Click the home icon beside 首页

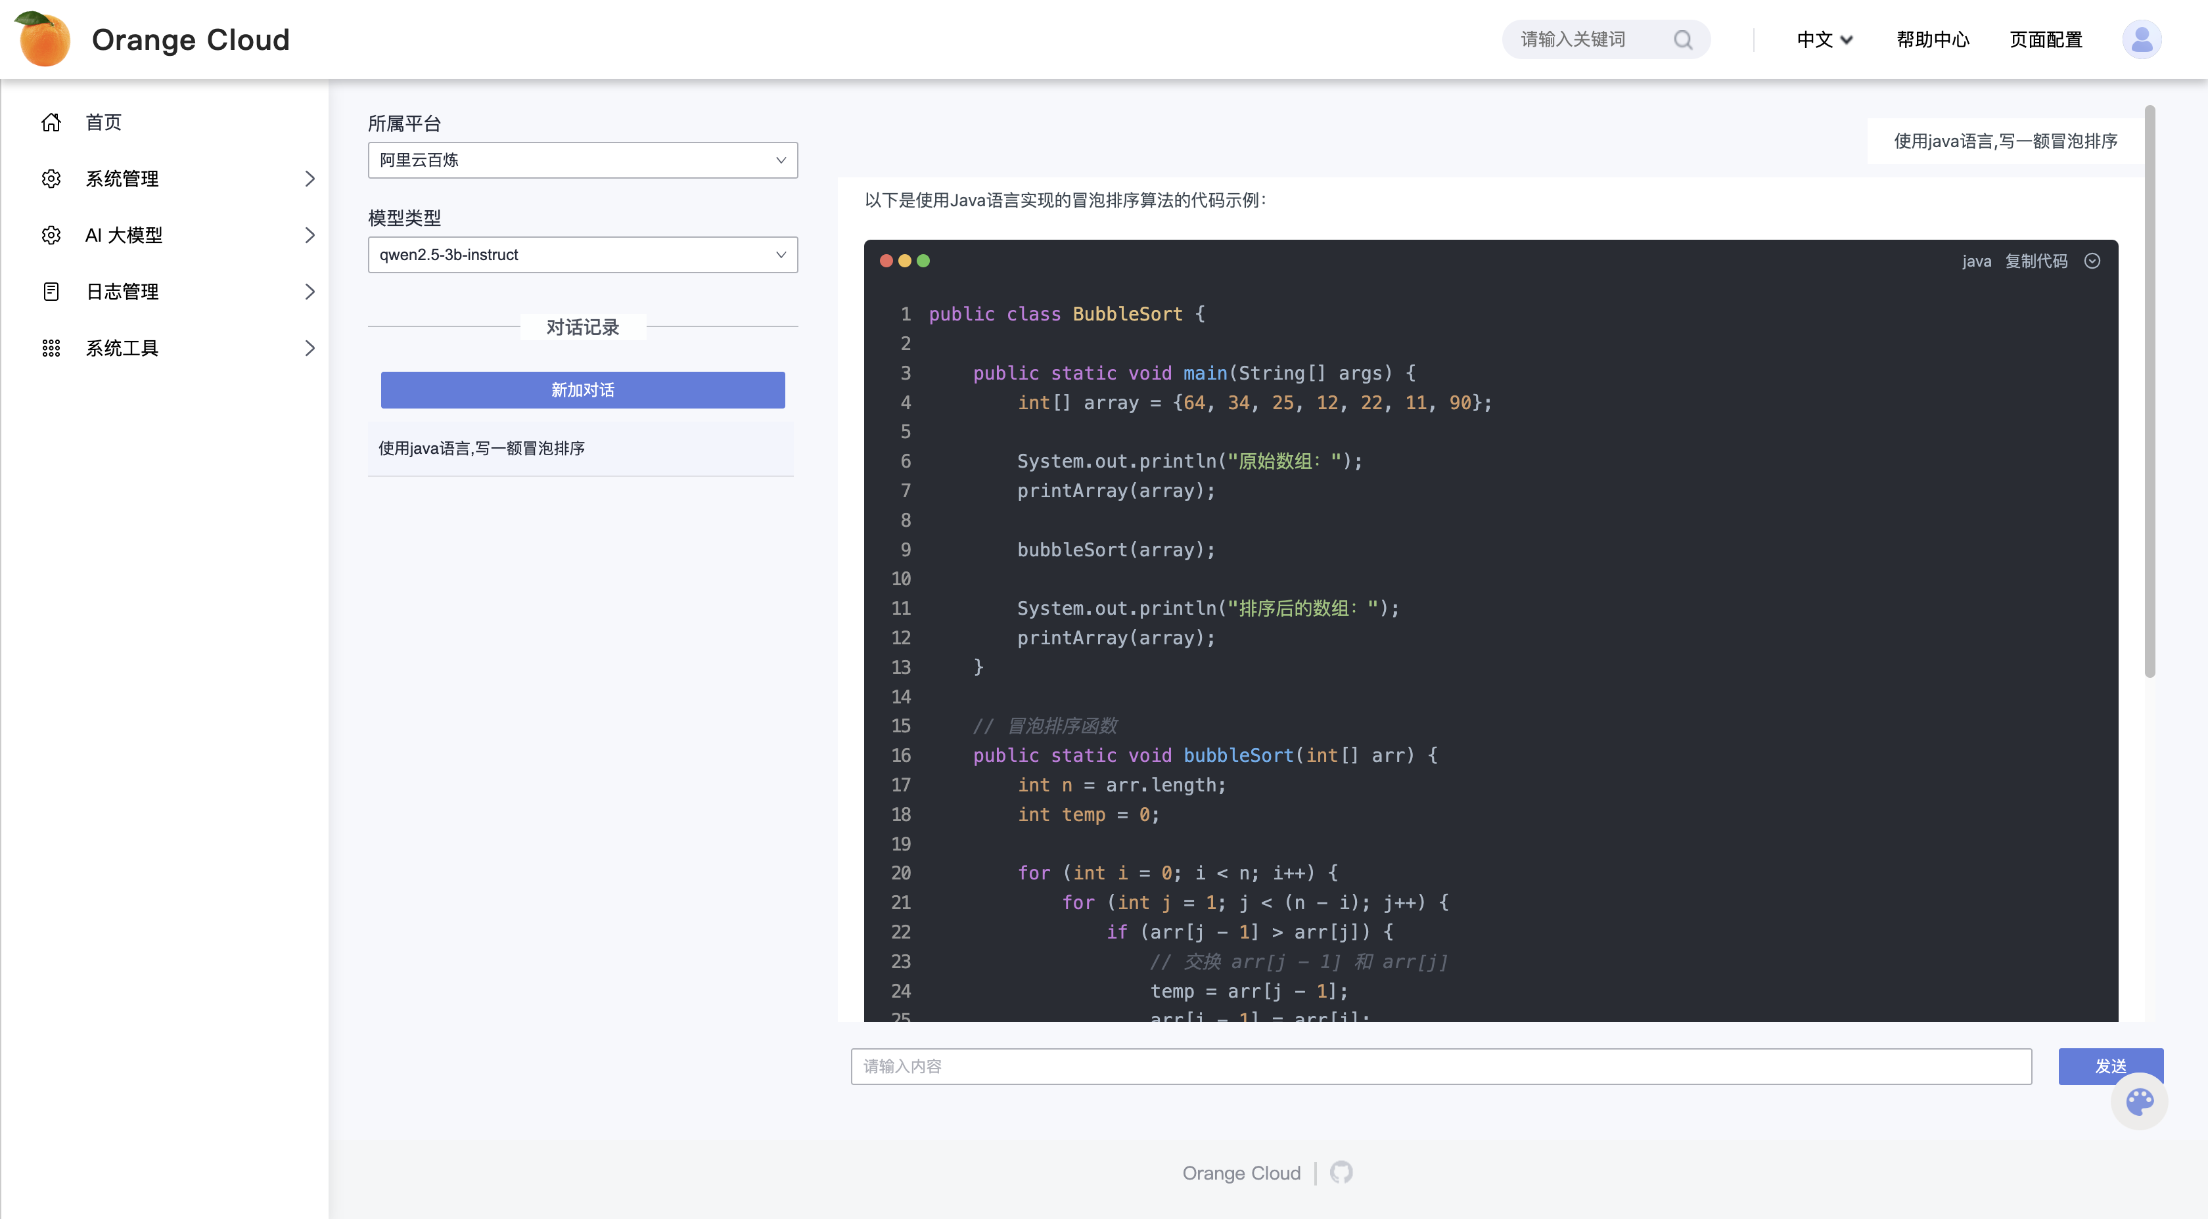[x=51, y=123]
